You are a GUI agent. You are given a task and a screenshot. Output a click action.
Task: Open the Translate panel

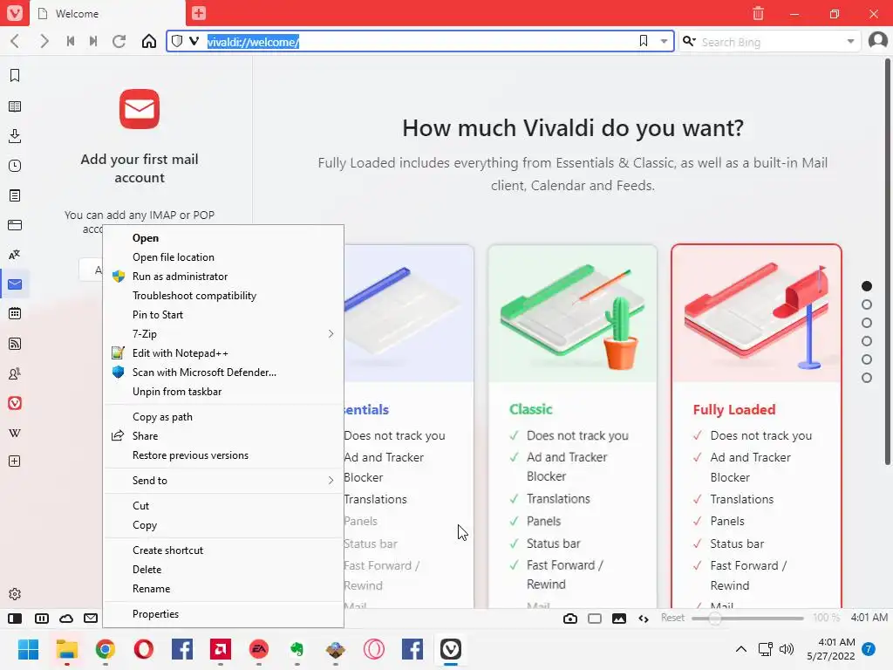click(15, 255)
